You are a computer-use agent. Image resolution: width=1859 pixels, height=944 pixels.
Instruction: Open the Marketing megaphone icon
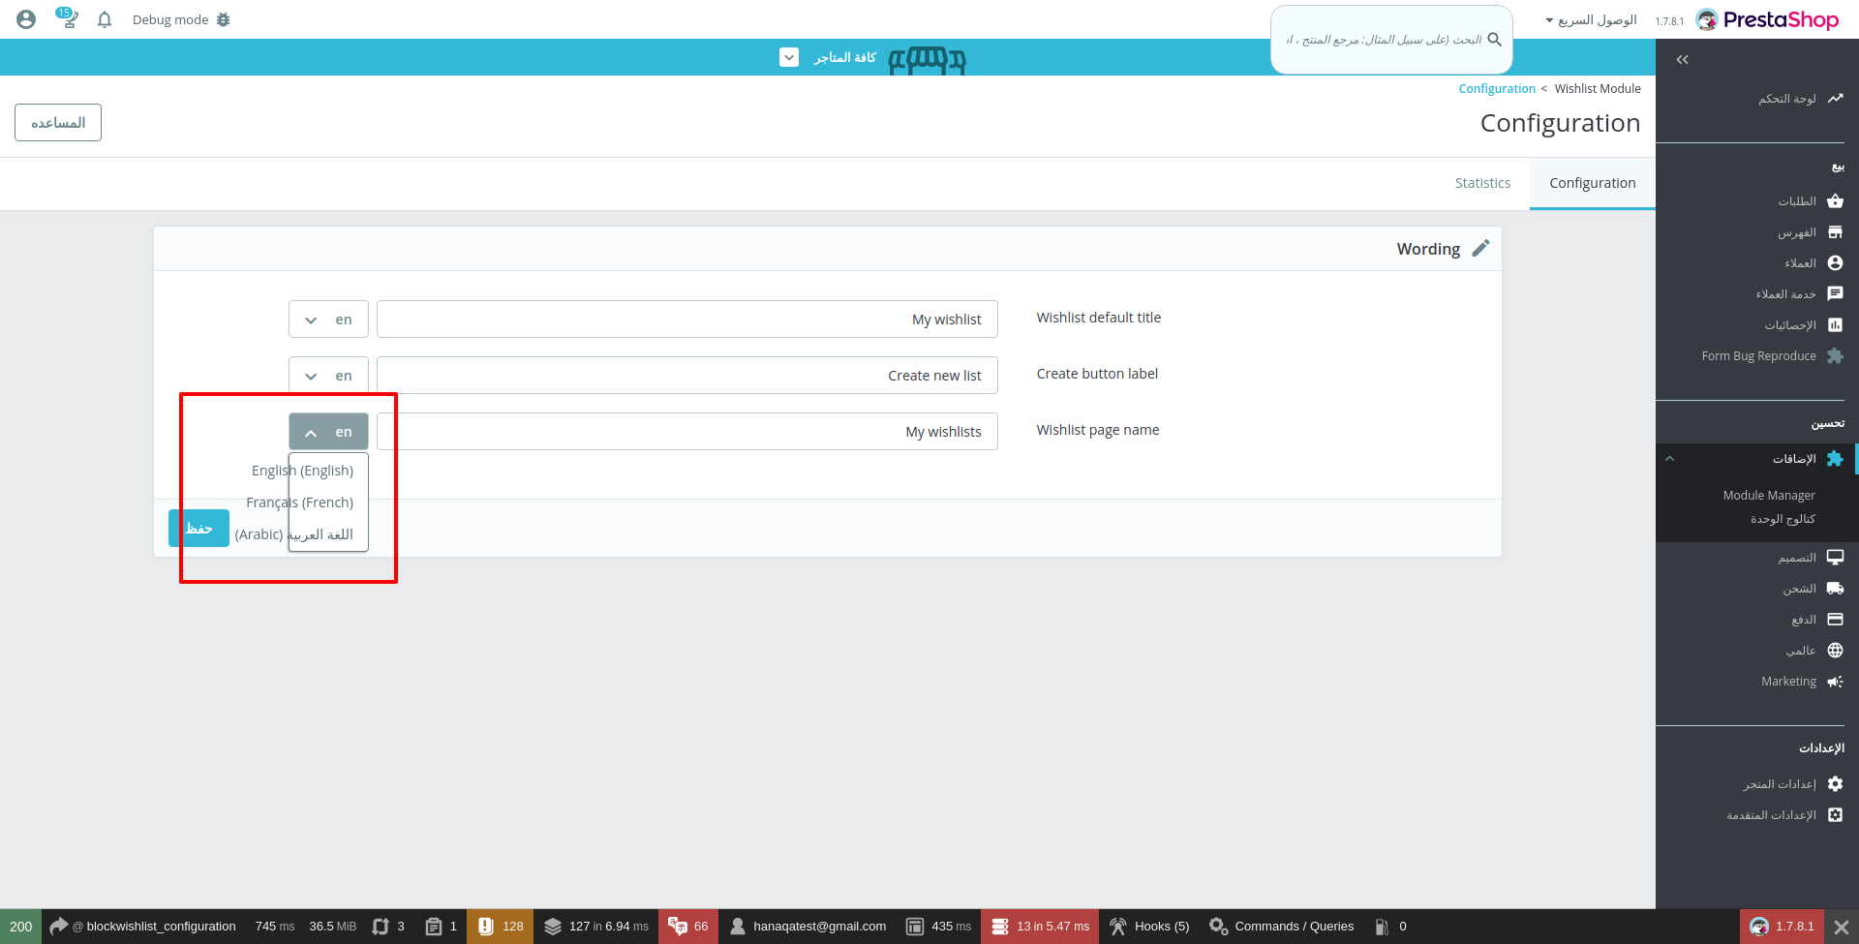[x=1788, y=681]
